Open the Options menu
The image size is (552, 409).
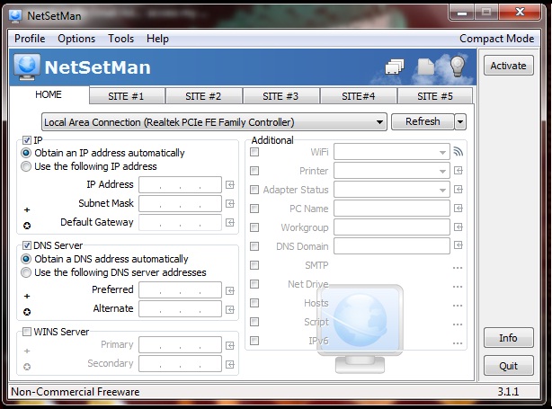(76, 39)
